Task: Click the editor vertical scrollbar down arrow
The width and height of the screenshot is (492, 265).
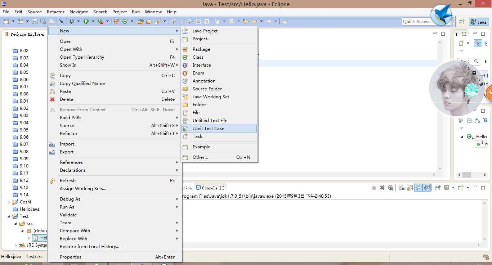Action: click(440, 169)
